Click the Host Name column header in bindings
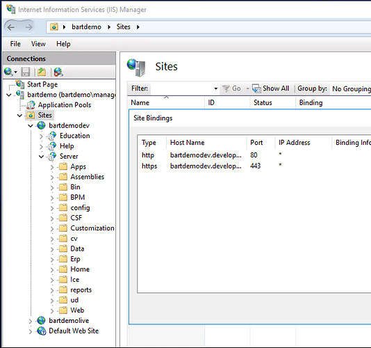Image resolution: width=371 pixels, height=348 pixels. pos(206,143)
